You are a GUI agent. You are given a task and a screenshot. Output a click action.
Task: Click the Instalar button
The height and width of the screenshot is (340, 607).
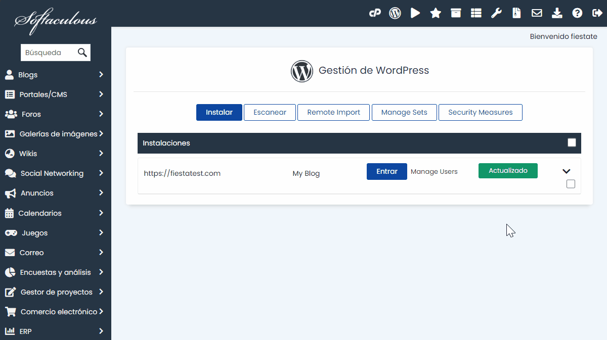click(x=219, y=112)
